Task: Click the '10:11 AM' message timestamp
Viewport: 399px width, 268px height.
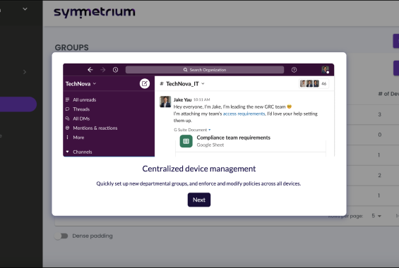Action: click(201, 100)
